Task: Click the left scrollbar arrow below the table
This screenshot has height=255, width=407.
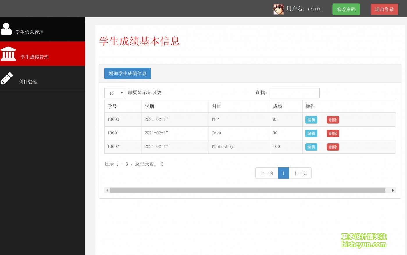Action: pyautogui.click(x=107, y=190)
